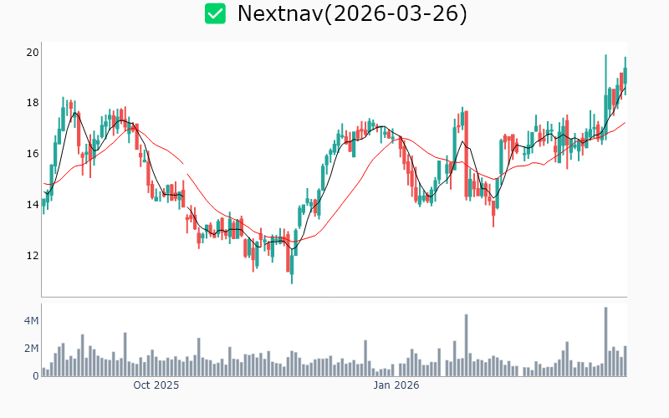Select the Nextnav(2026-03-26) chart title
This screenshot has height=418, width=669.
pos(352,13)
